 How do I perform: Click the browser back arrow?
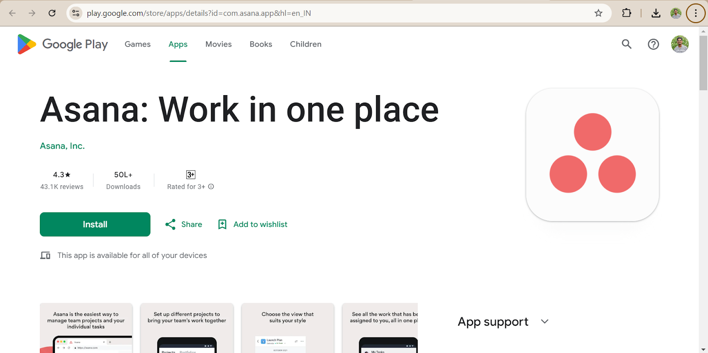click(12, 13)
